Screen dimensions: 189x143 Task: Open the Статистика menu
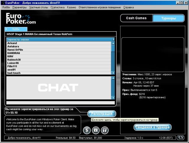58,7
